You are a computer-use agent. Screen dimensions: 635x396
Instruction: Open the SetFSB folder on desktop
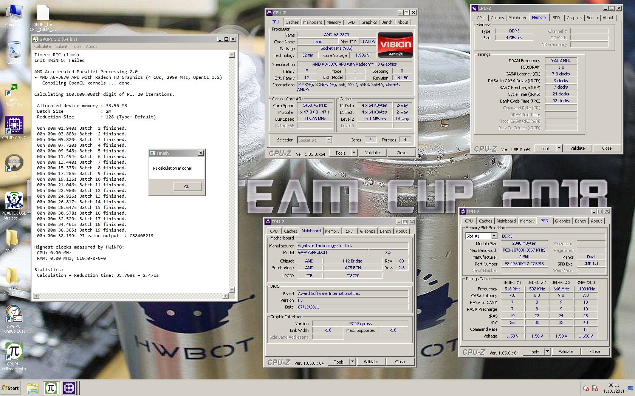coord(14,281)
